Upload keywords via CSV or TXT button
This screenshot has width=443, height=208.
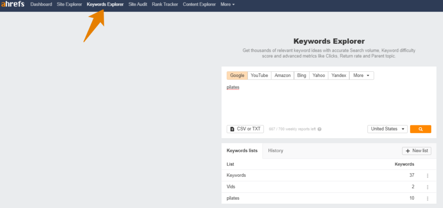click(x=245, y=129)
